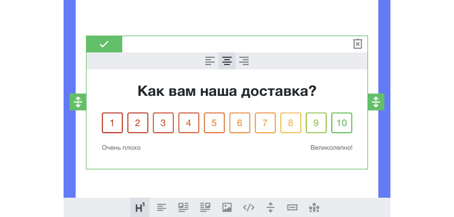This screenshot has width=454, height=217.
Task: Click the right green spacing handle
Action: [376, 102]
